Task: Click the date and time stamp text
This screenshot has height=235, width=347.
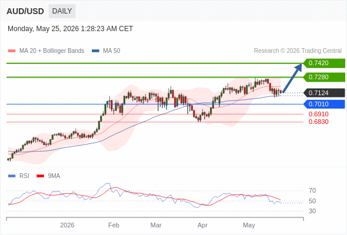Action: coord(71,29)
